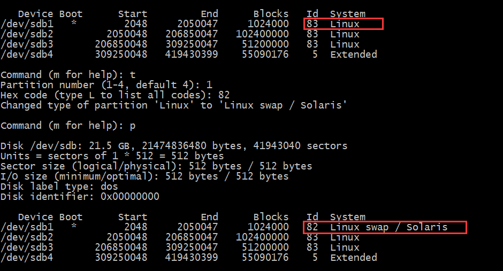
Task: Click End value 2050047 in the second table
Action: coord(197,227)
